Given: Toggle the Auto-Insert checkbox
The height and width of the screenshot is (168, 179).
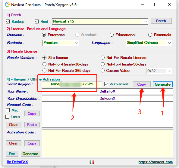Looking at the screenshot, I should pos(106,84).
